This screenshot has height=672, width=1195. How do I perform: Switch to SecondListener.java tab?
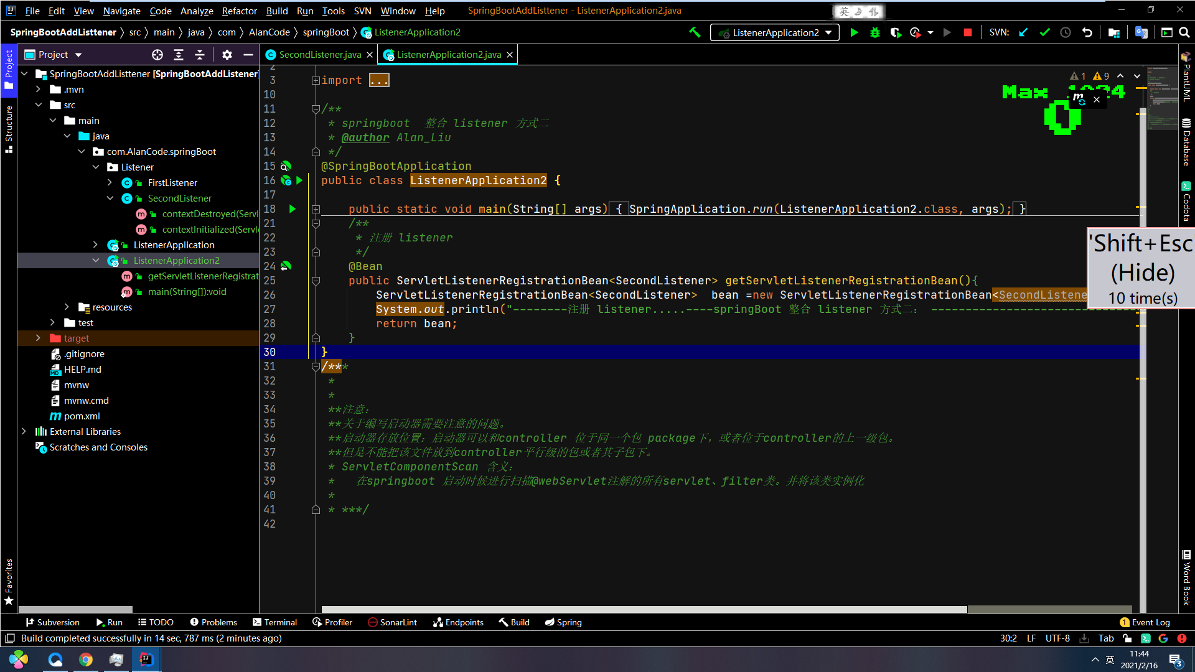tap(320, 55)
